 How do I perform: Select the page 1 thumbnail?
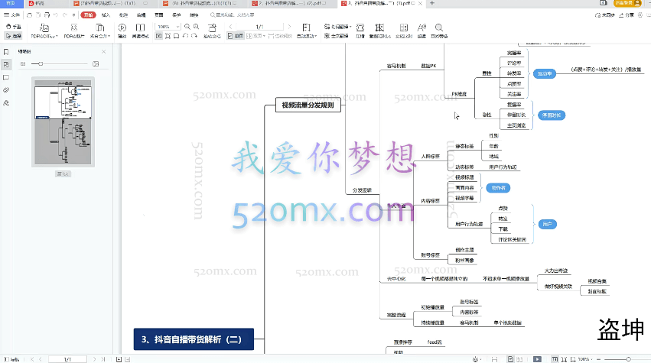click(x=63, y=122)
